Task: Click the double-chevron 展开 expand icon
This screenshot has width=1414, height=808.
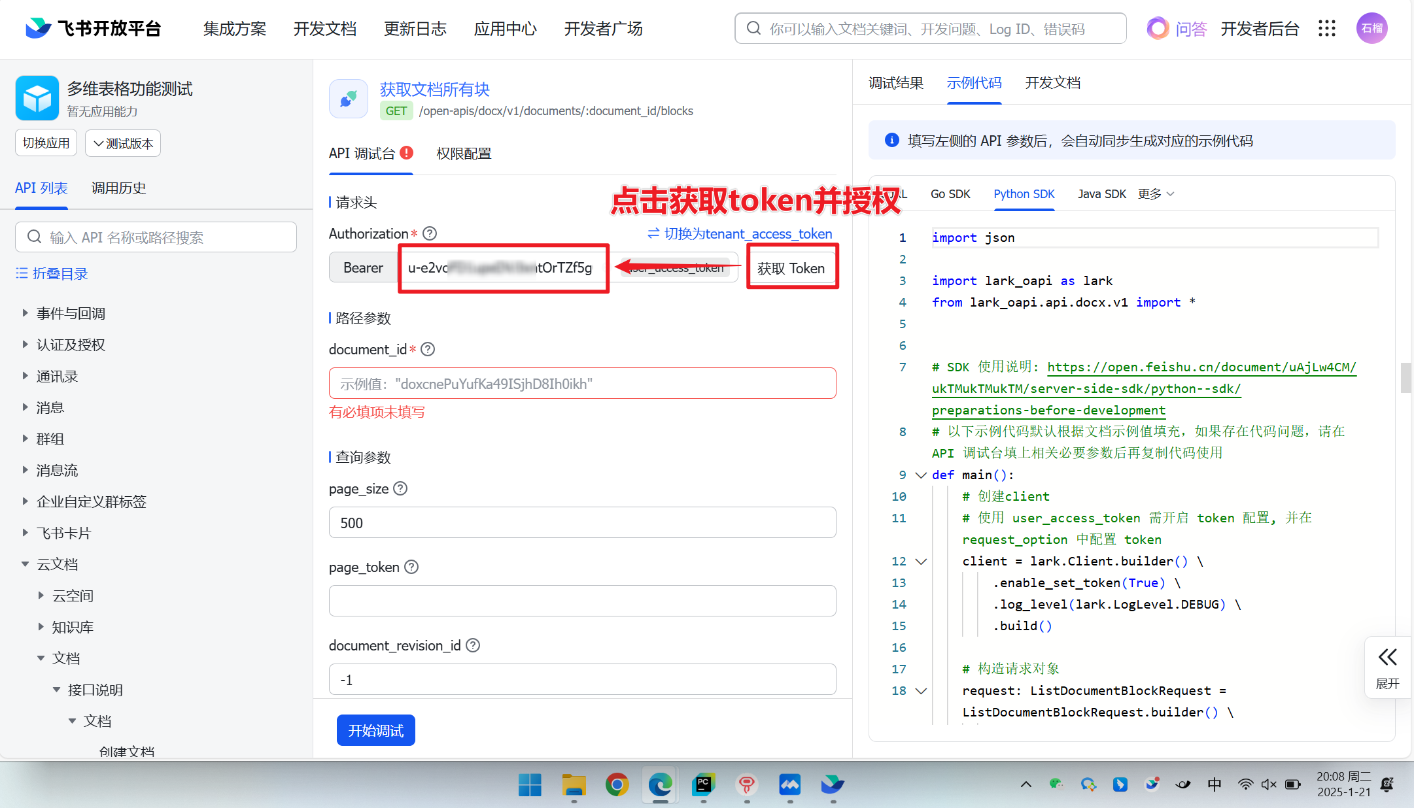Action: (1387, 658)
